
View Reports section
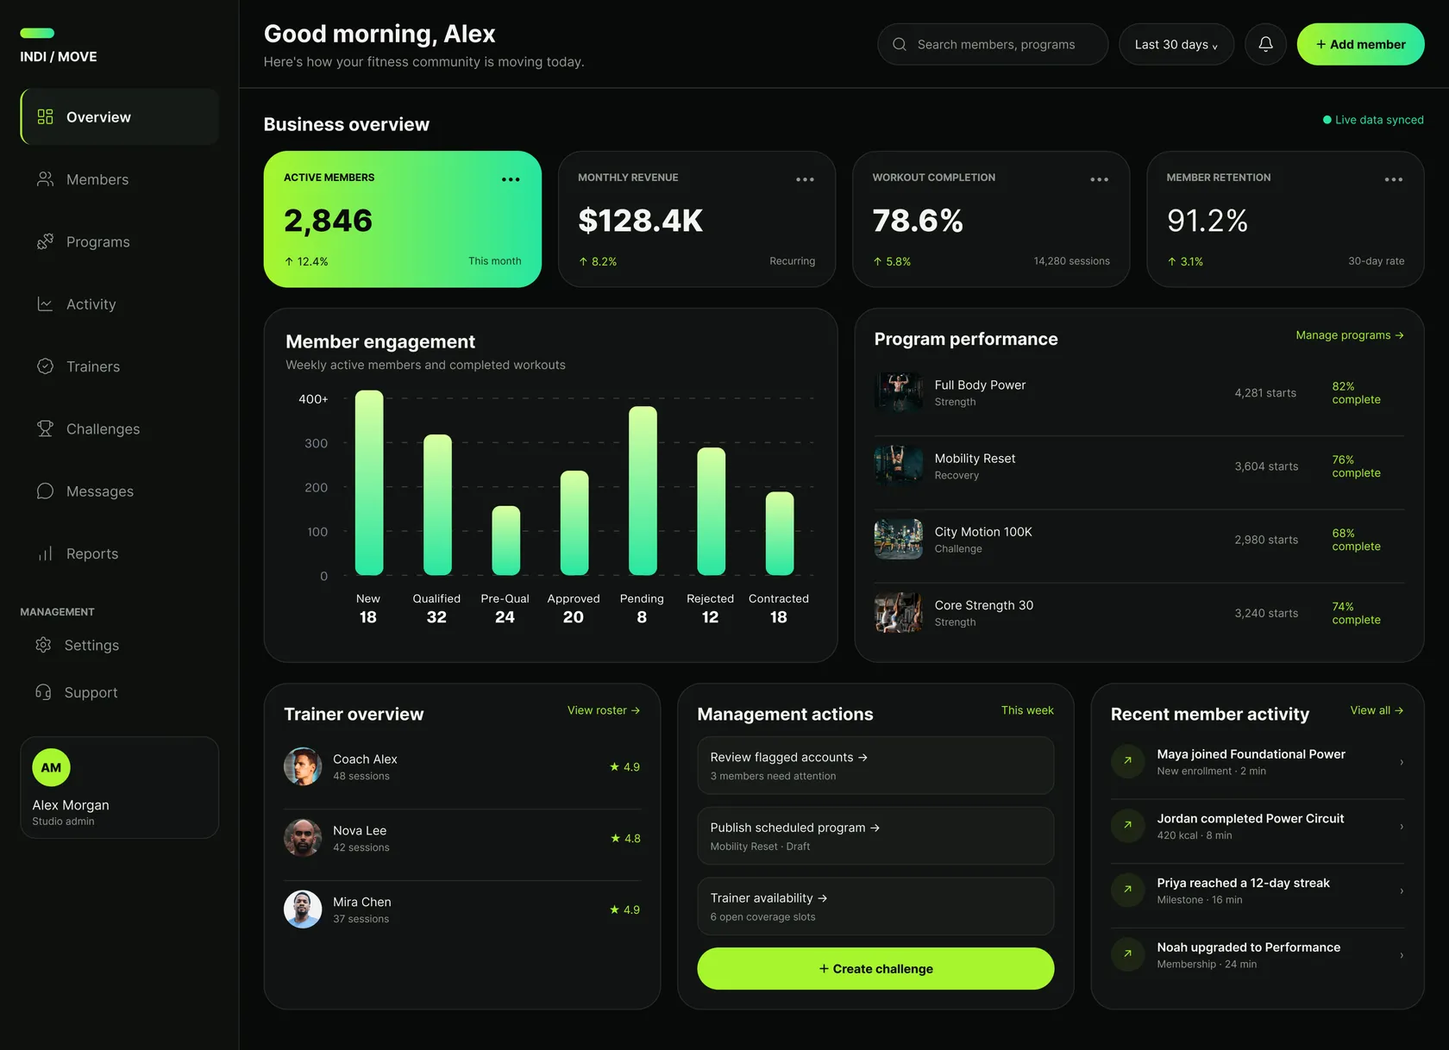[x=119, y=553]
